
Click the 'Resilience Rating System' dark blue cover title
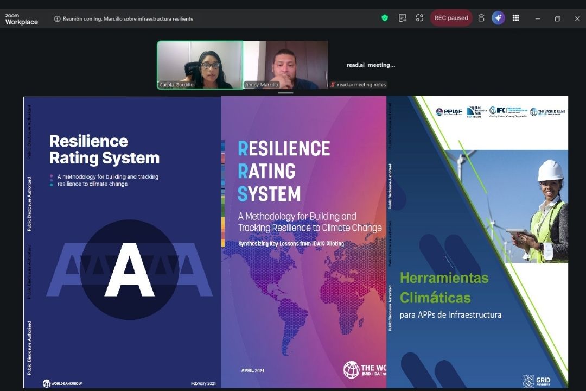(104, 149)
